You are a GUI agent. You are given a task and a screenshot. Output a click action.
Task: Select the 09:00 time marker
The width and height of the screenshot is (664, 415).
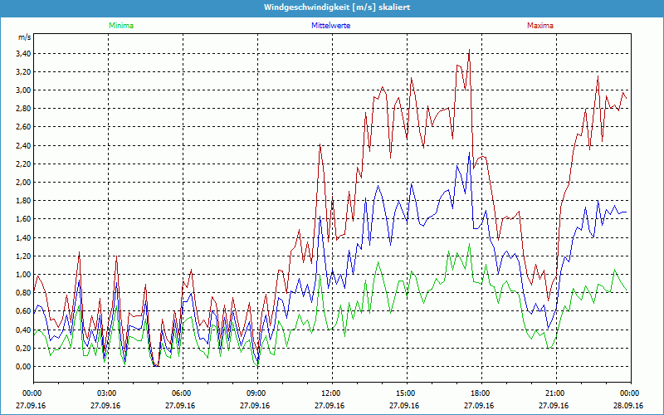tap(256, 393)
